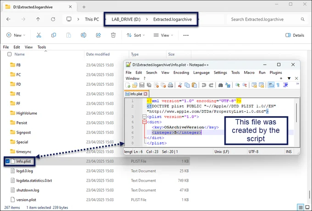This screenshot has width=312, height=211.
Task: Open Find with the binoculars icon
Action: click(221, 85)
